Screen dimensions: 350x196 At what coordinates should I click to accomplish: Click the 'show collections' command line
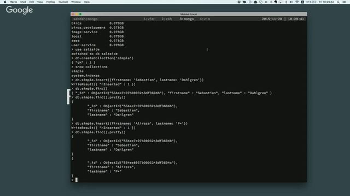[x=89, y=67]
